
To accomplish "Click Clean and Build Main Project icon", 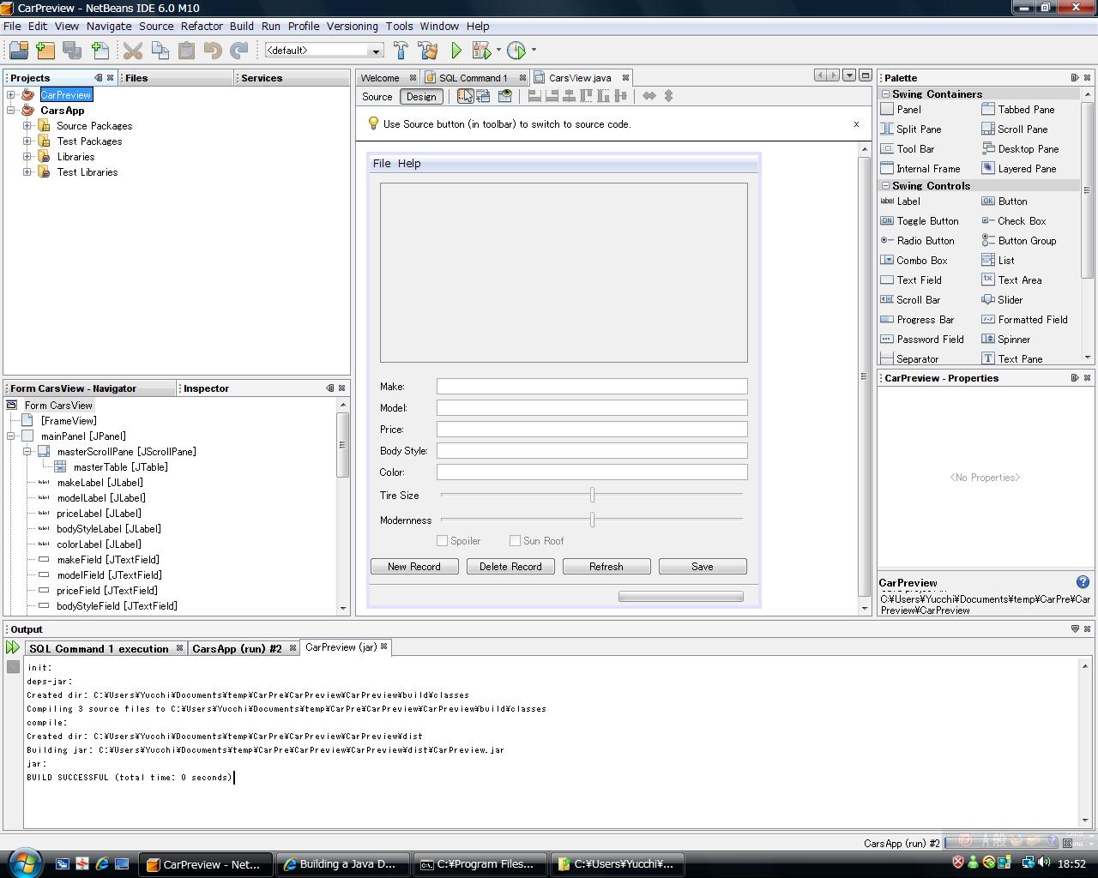I will (427, 51).
